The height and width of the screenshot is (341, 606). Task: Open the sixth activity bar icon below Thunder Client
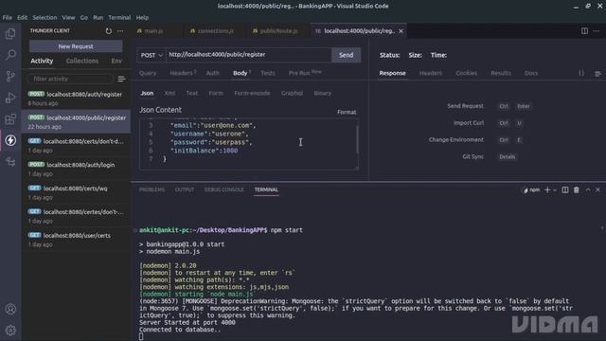click(x=10, y=161)
